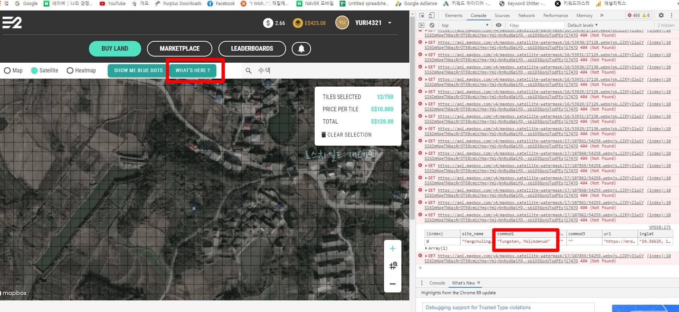This screenshot has height=312, width=679.
Task: Click the dollar balance coin icon
Action: point(268,23)
